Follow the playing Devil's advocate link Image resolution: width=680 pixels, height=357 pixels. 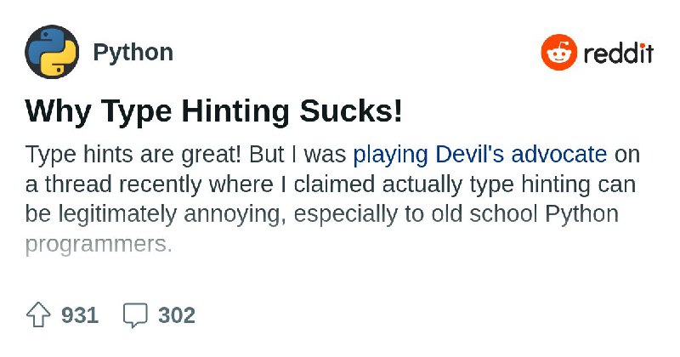pos(480,155)
